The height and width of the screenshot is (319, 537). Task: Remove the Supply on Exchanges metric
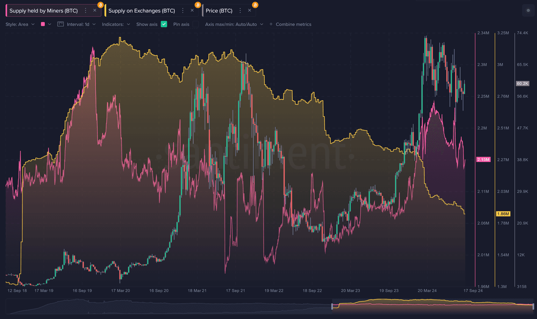click(x=192, y=10)
